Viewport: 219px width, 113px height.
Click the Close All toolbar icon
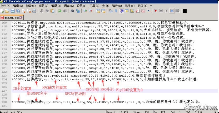pyautogui.click(x=29, y=11)
